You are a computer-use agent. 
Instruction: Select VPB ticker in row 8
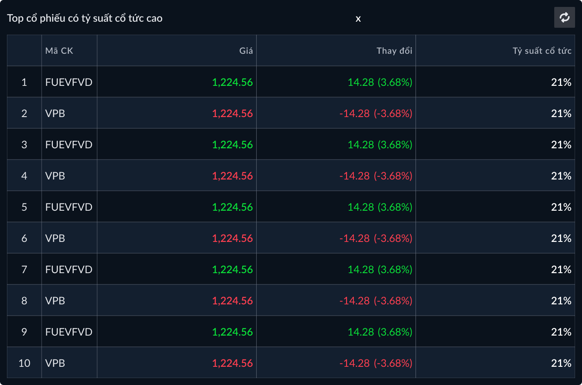coord(55,300)
